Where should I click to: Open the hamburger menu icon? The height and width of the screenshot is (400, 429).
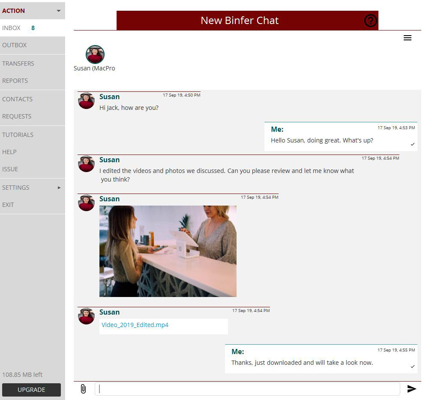[x=408, y=38]
